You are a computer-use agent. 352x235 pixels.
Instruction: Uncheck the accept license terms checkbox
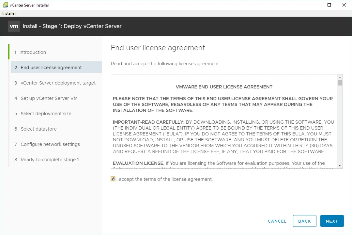113,179
